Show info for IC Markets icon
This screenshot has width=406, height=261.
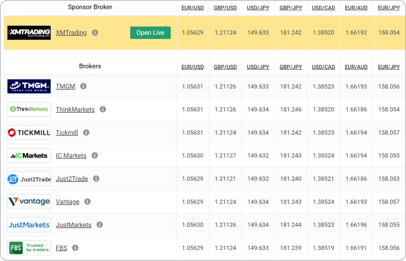point(95,155)
